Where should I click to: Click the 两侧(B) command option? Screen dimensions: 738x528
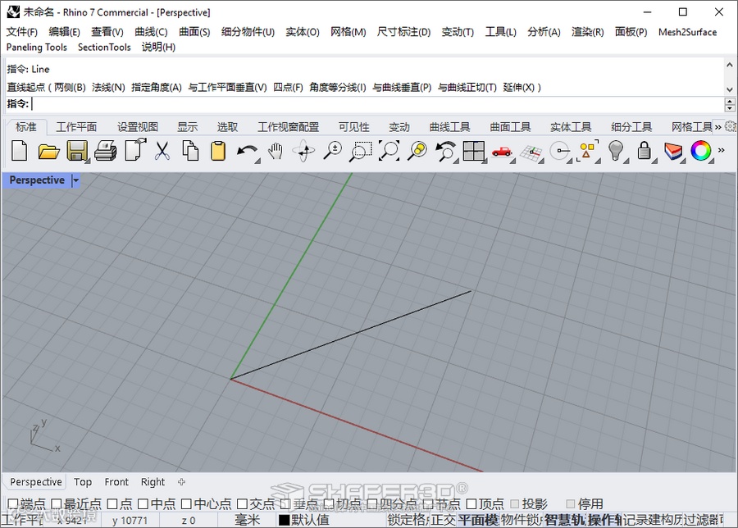tap(71, 88)
